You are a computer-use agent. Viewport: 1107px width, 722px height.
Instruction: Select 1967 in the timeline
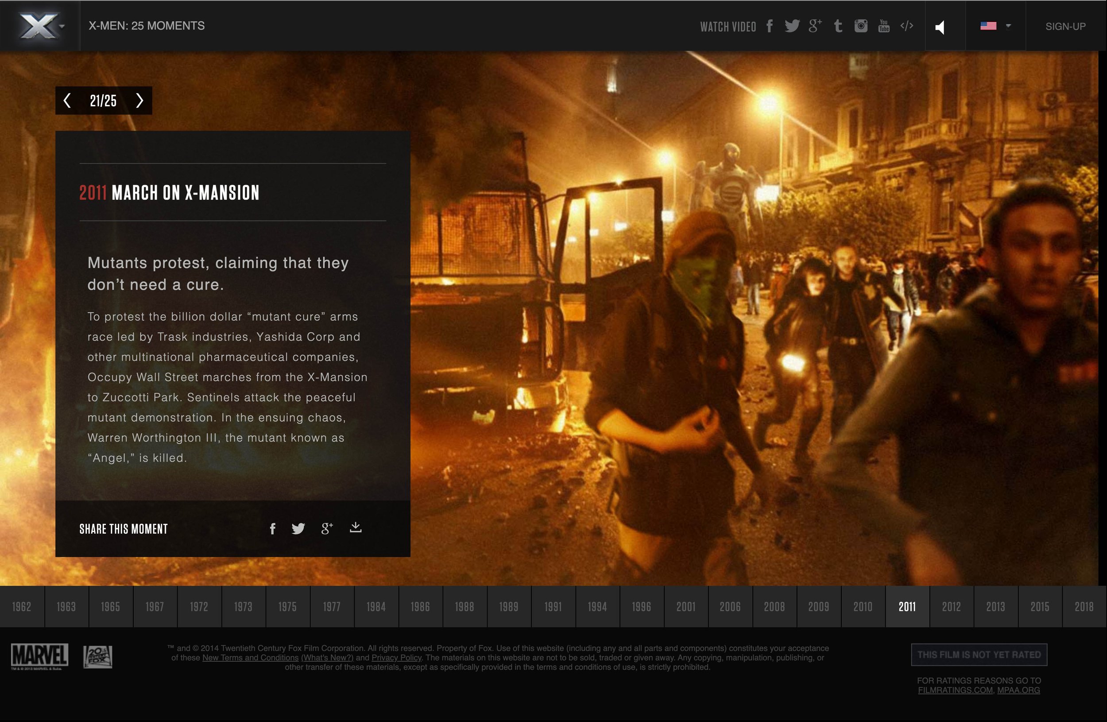pos(155,607)
